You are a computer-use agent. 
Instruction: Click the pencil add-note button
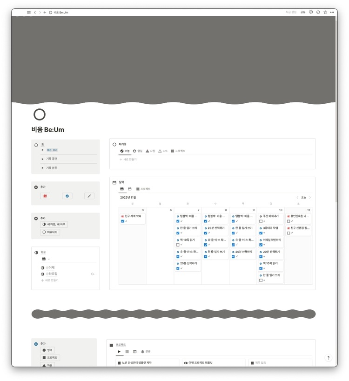tap(89, 196)
